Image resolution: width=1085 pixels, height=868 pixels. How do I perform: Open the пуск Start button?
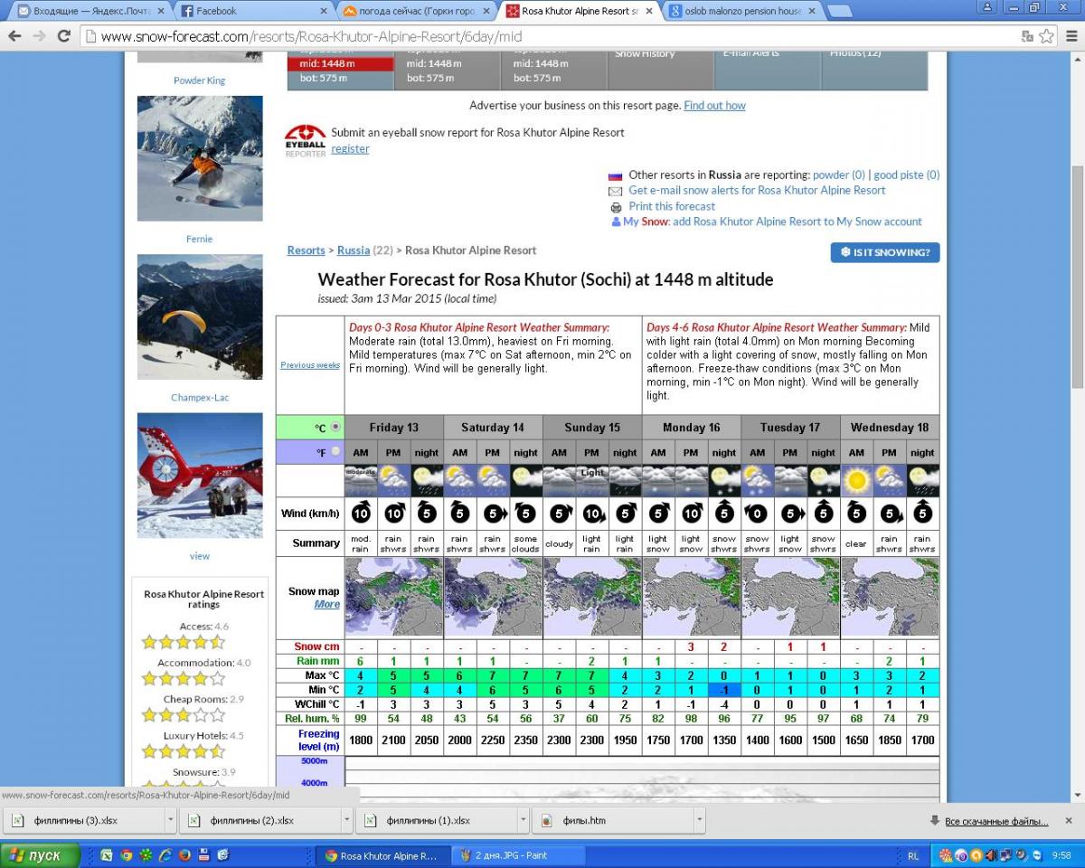point(40,855)
